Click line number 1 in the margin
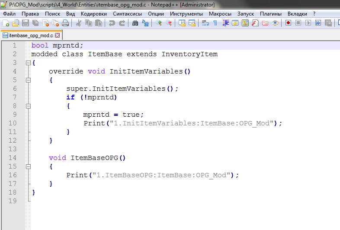Image resolution: width=340 pixels, height=230 pixels. (x=15, y=45)
